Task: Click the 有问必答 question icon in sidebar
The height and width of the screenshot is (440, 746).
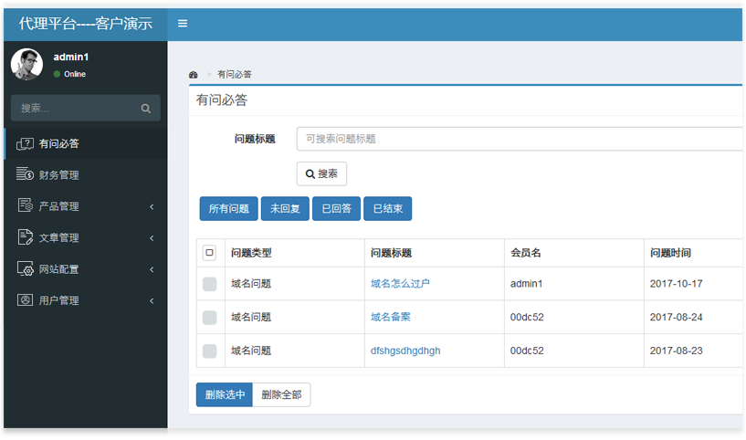Action: pyautogui.click(x=25, y=143)
